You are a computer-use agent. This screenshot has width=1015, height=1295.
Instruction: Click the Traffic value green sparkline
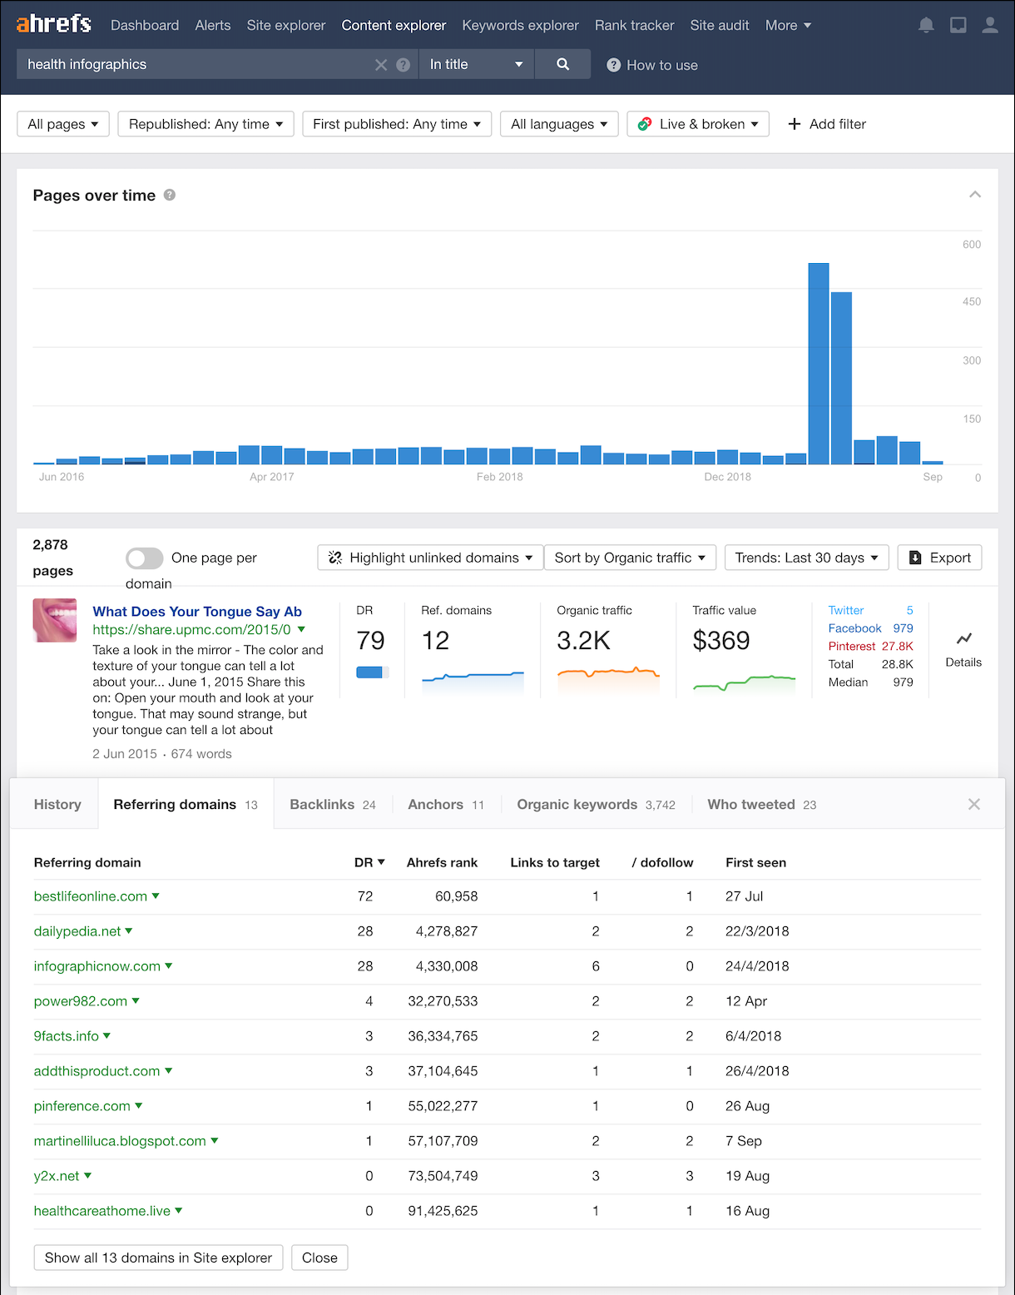click(x=744, y=682)
